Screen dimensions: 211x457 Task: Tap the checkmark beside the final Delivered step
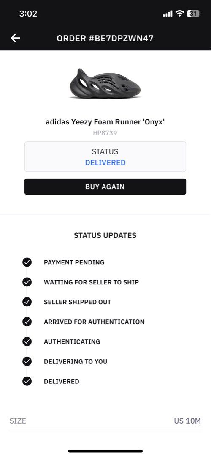point(27,381)
